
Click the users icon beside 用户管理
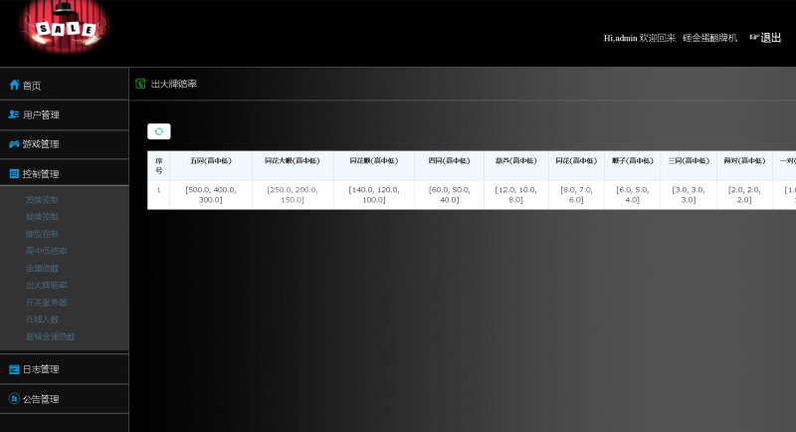click(x=14, y=114)
